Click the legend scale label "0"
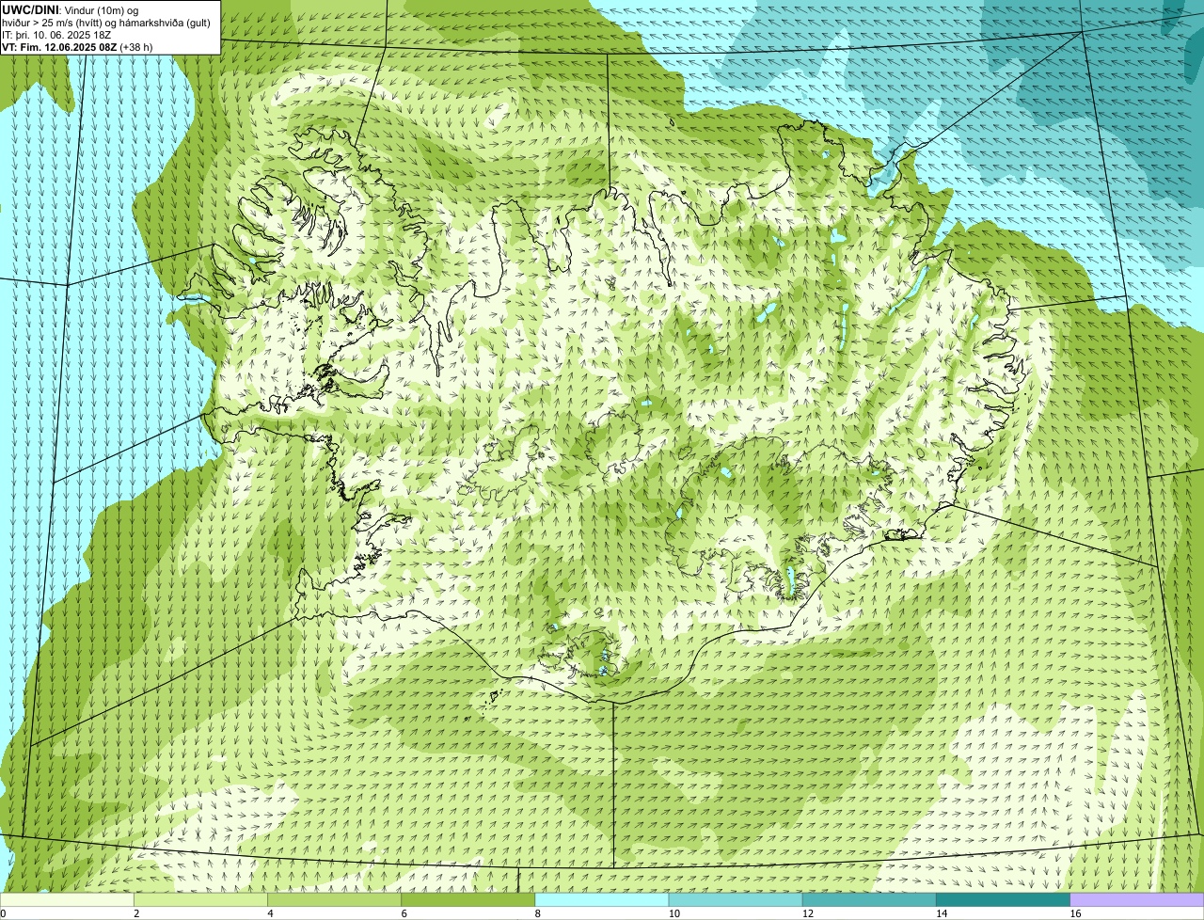 pyautogui.click(x=4, y=913)
